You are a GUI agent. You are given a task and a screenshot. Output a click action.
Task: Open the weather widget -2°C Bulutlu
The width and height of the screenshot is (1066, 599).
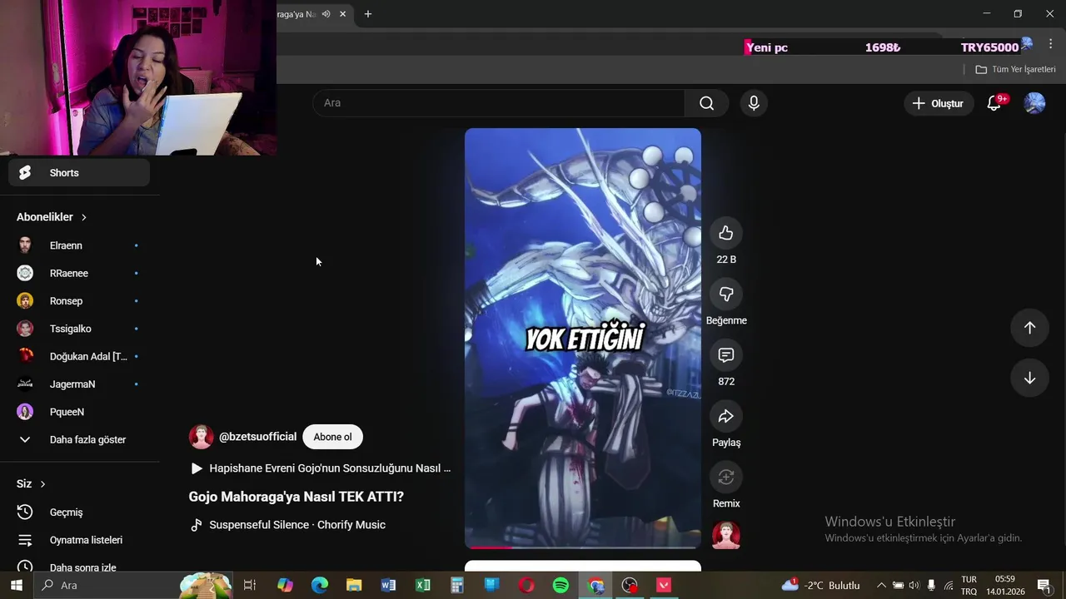coord(820,586)
